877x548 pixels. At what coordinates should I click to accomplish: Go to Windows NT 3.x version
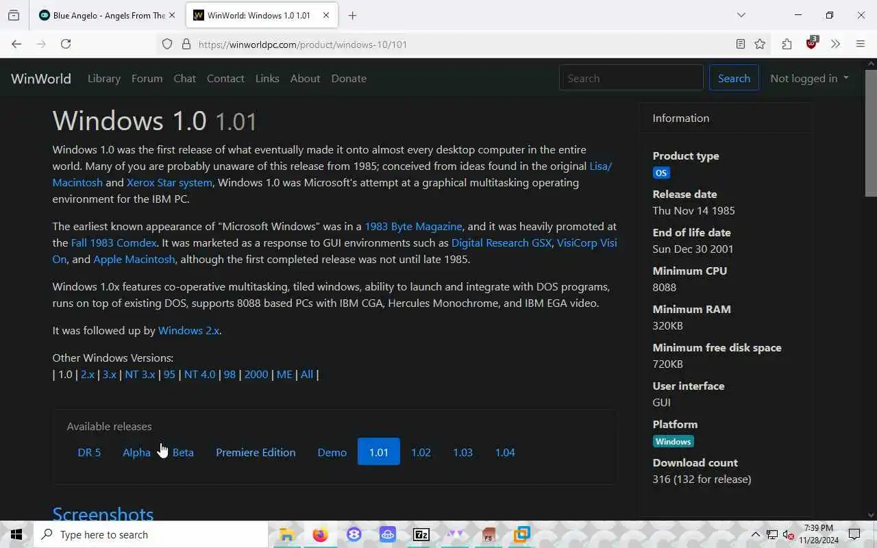(x=140, y=374)
